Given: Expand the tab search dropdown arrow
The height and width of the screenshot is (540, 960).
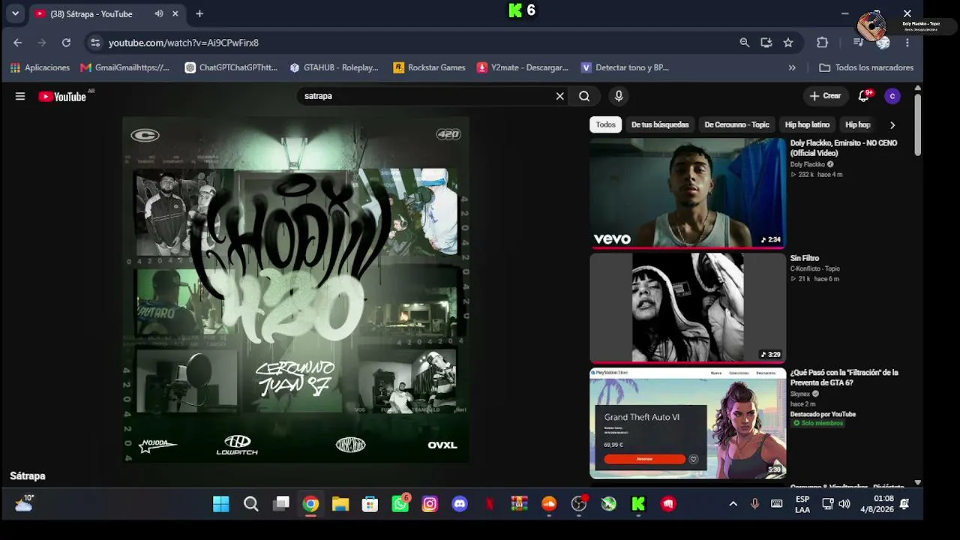Looking at the screenshot, I should pyautogui.click(x=15, y=13).
